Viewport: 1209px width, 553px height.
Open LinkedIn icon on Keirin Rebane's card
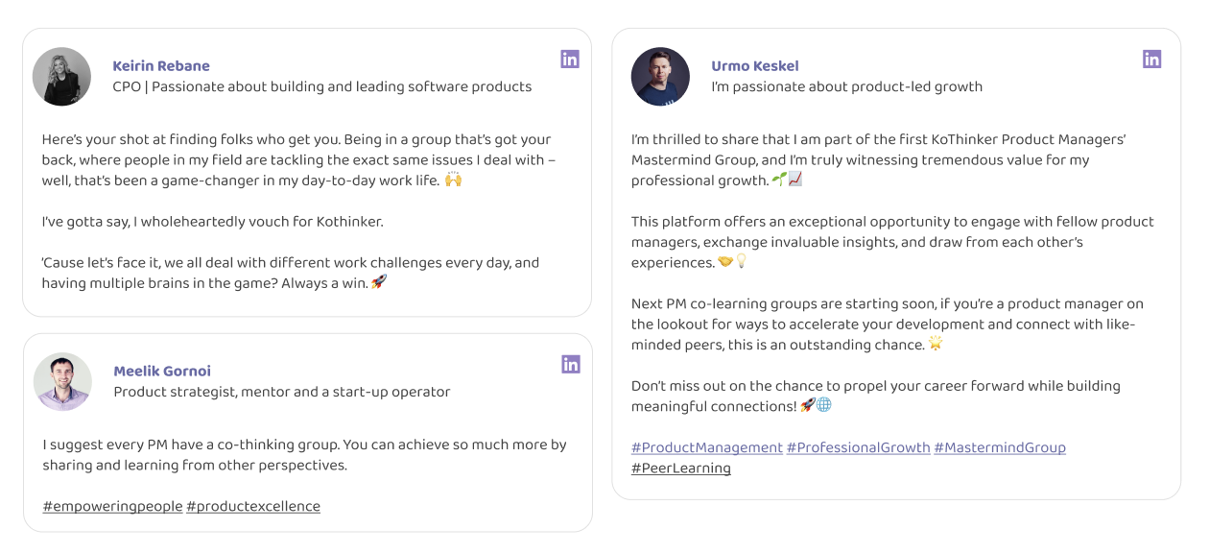(570, 59)
